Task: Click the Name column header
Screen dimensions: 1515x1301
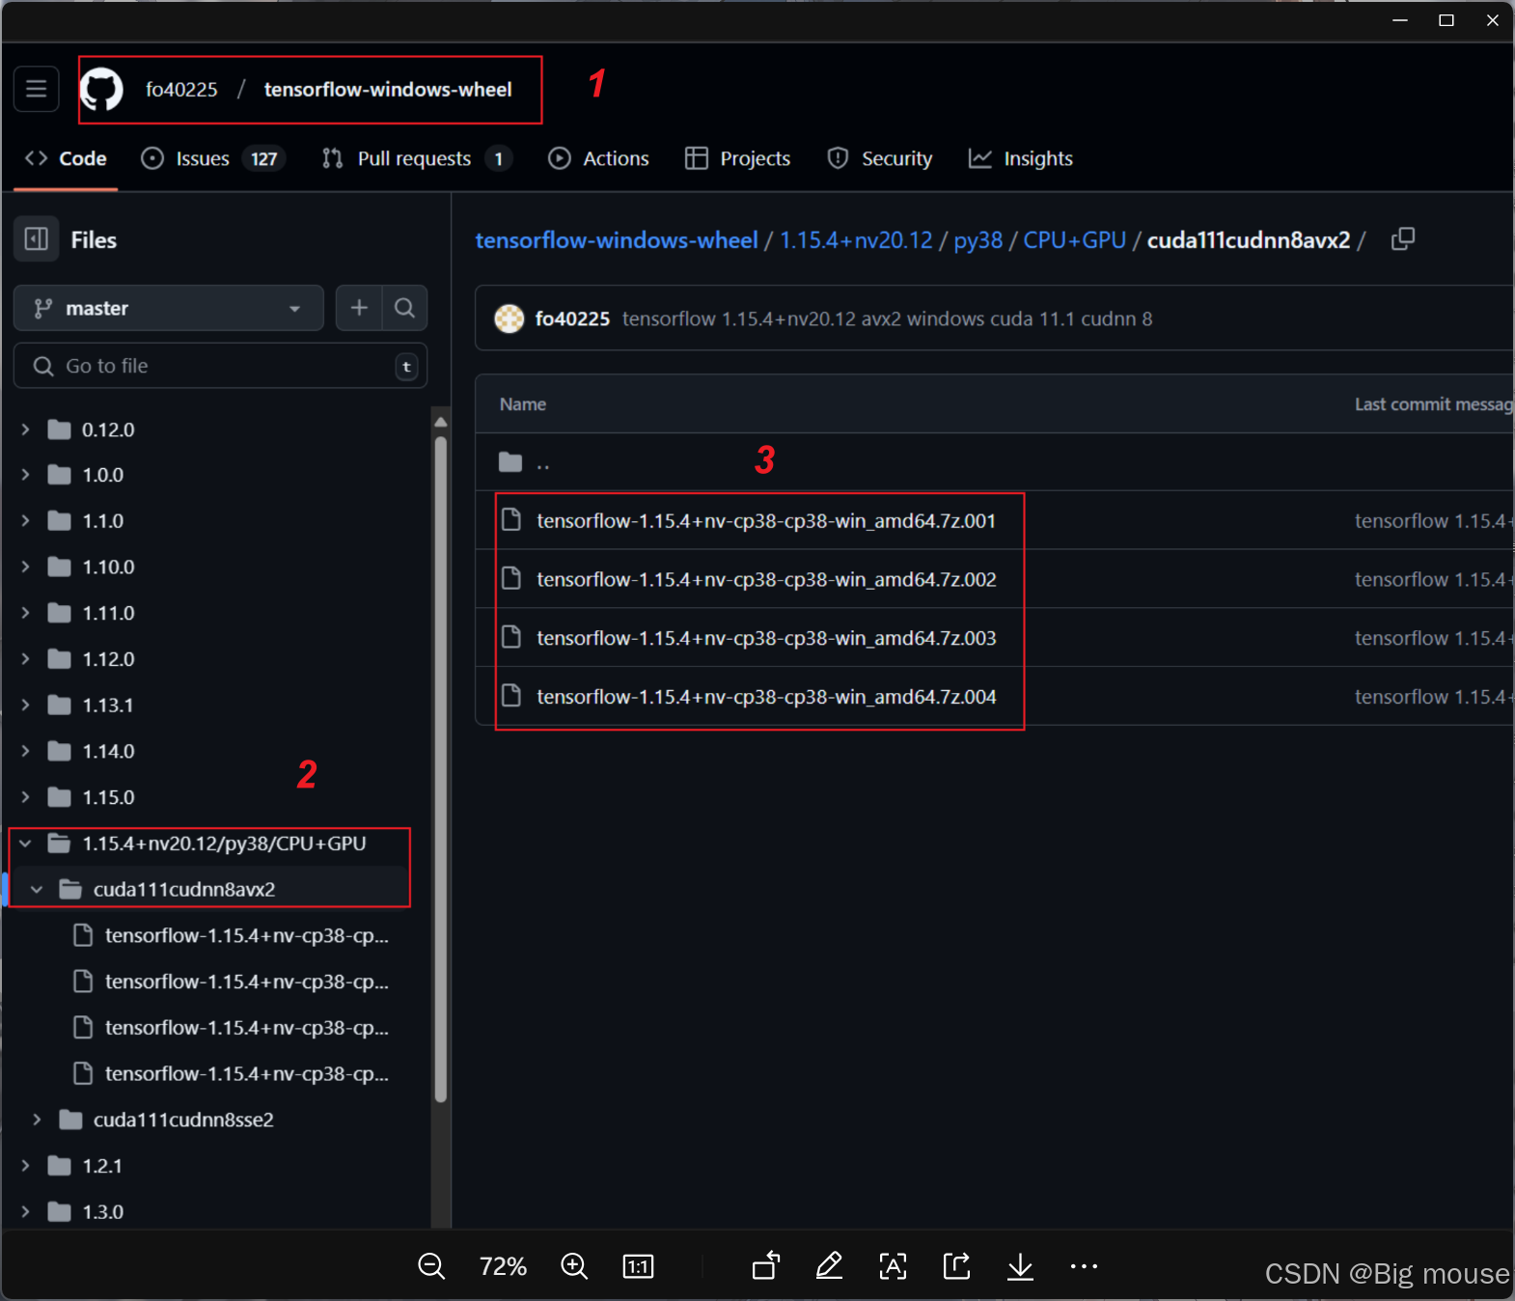Action: pos(523,404)
